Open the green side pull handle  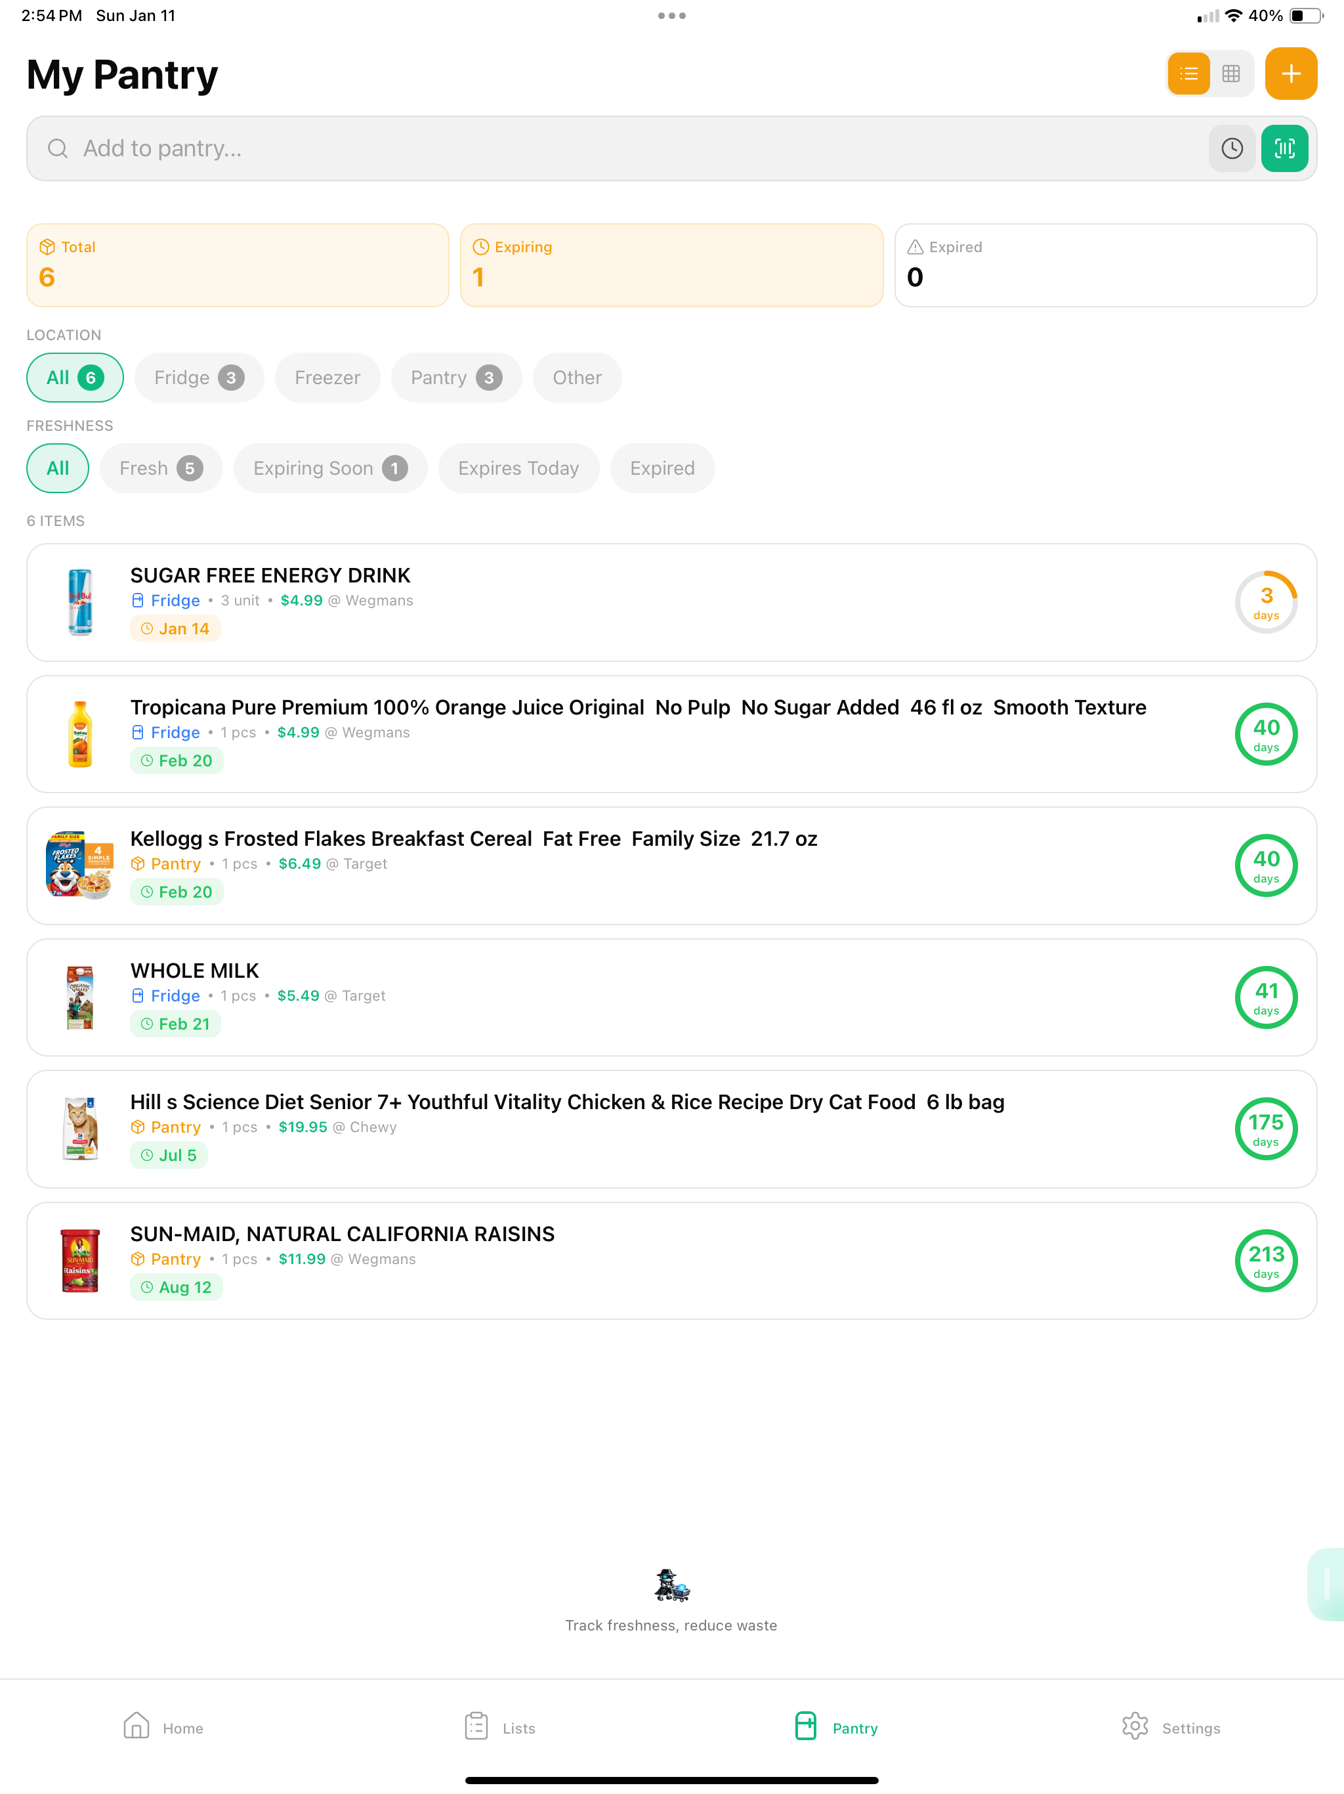pyautogui.click(x=1326, y=1584)
